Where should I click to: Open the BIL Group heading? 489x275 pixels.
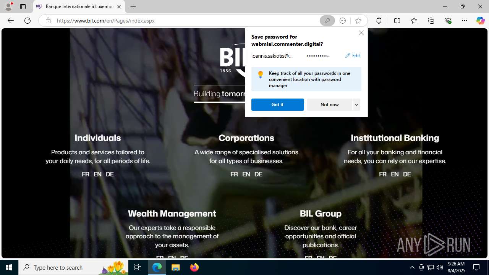(x=321, y=214)
